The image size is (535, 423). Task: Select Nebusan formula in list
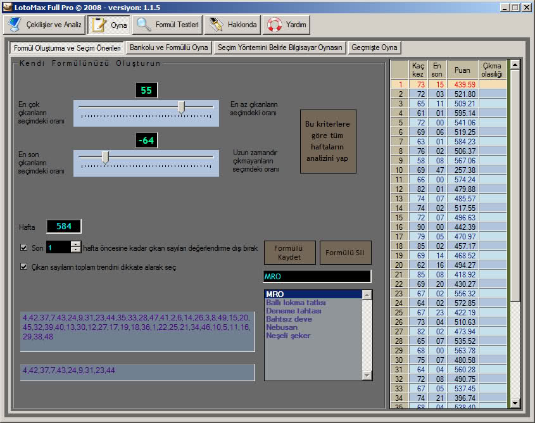313,327
